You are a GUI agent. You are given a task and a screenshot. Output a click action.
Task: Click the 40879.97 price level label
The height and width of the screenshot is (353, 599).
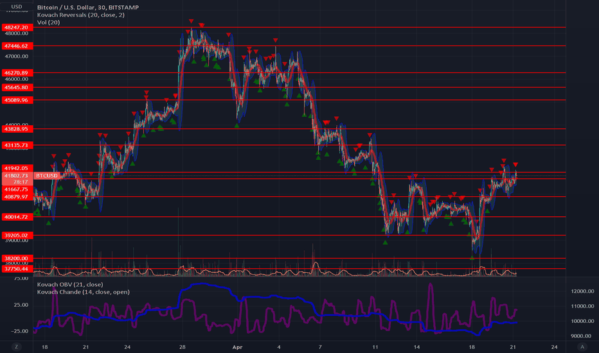[x=17, y=196]
